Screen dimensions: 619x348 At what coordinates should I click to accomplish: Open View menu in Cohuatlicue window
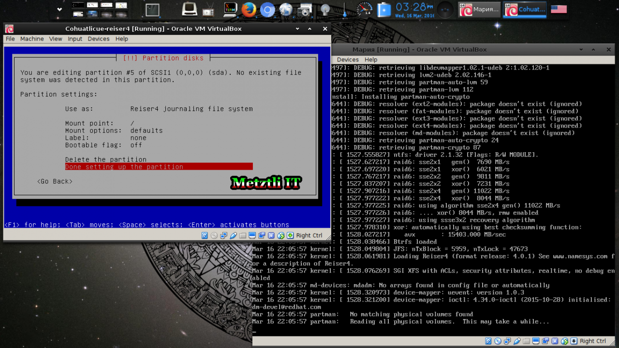56,39
